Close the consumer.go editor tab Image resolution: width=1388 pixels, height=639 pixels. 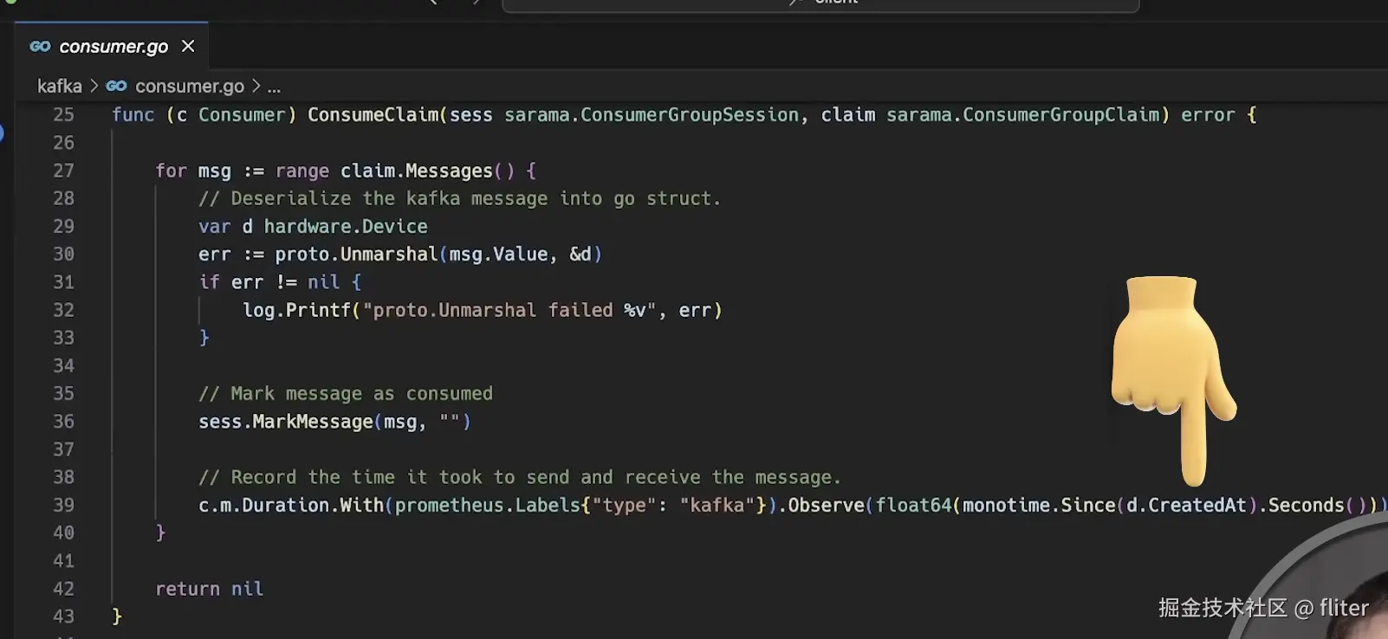(188, 46)
